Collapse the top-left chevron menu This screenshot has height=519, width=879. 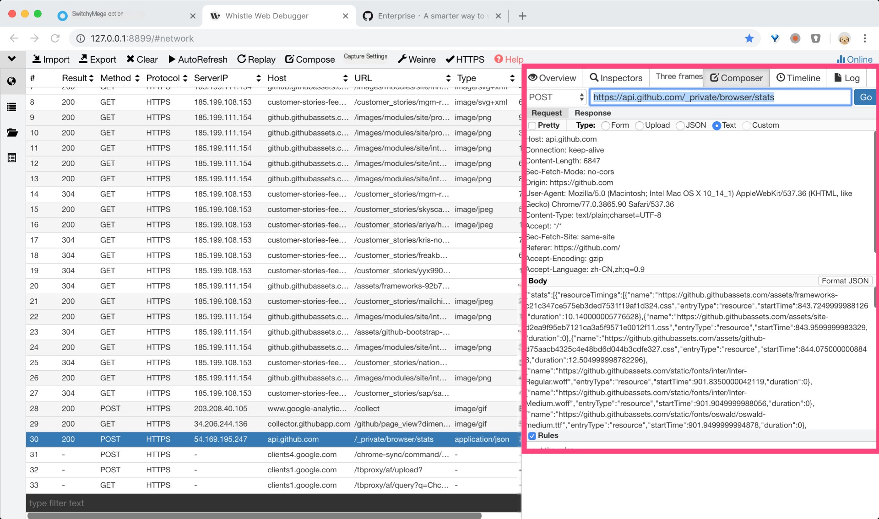pyautogui.click(x=12, y=59)
